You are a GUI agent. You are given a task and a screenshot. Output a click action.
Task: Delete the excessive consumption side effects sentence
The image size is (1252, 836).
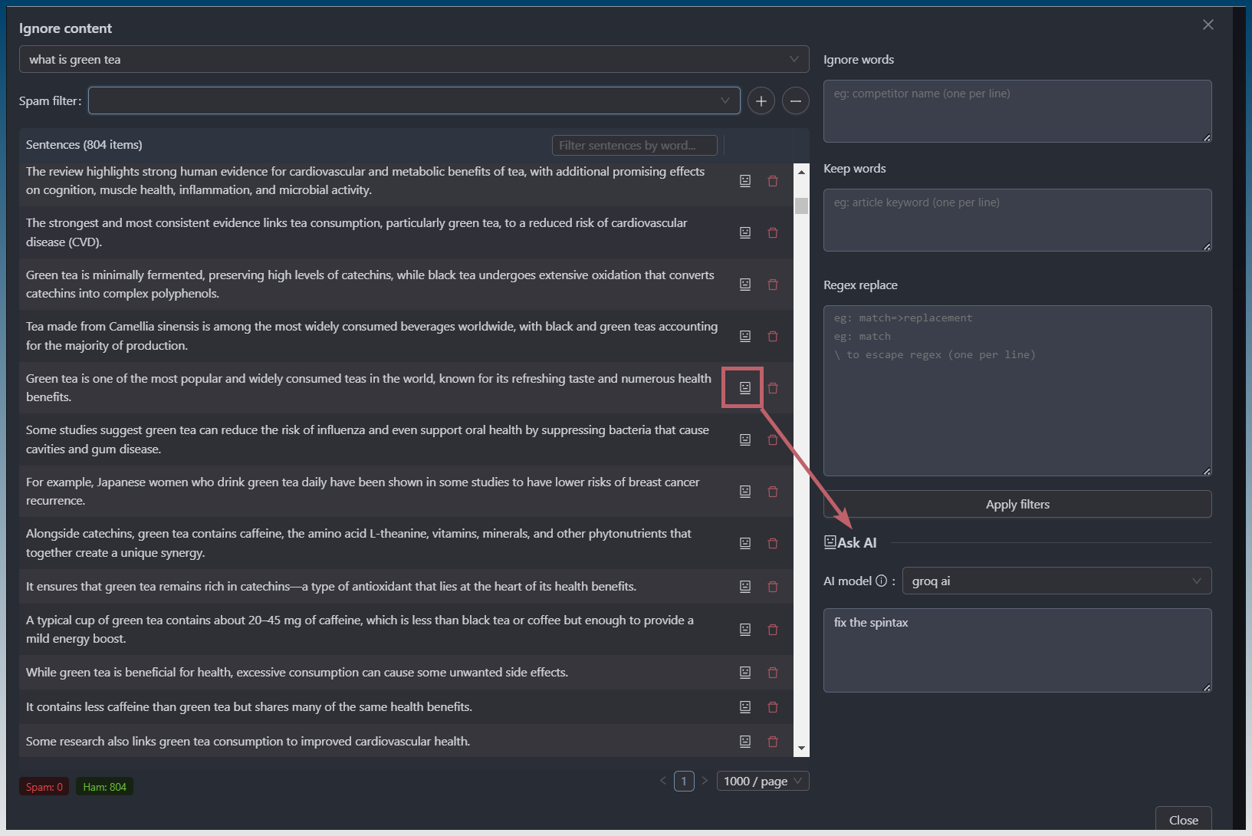(772, 673)
